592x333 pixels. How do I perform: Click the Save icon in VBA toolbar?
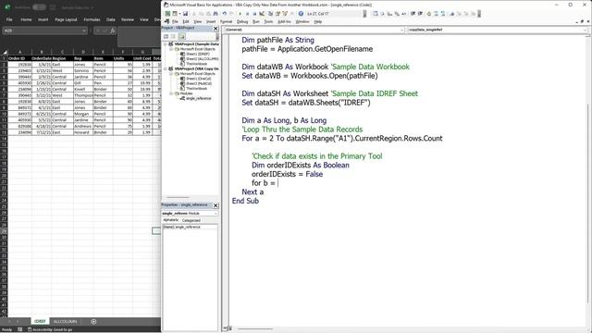coord(185,14)
